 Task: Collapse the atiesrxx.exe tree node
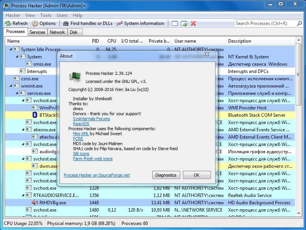click(23, 129)
